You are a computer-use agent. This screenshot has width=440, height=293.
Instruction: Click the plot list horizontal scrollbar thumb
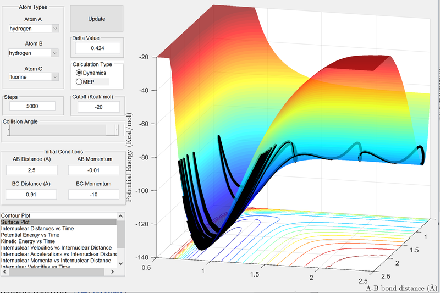coord(57,272)
